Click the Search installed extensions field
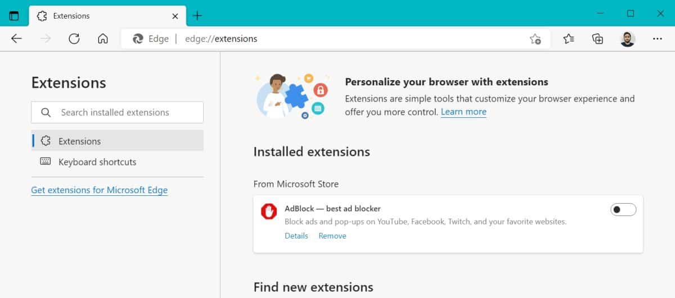Screen dimensions: 675x298 click(x=117, y=112)
